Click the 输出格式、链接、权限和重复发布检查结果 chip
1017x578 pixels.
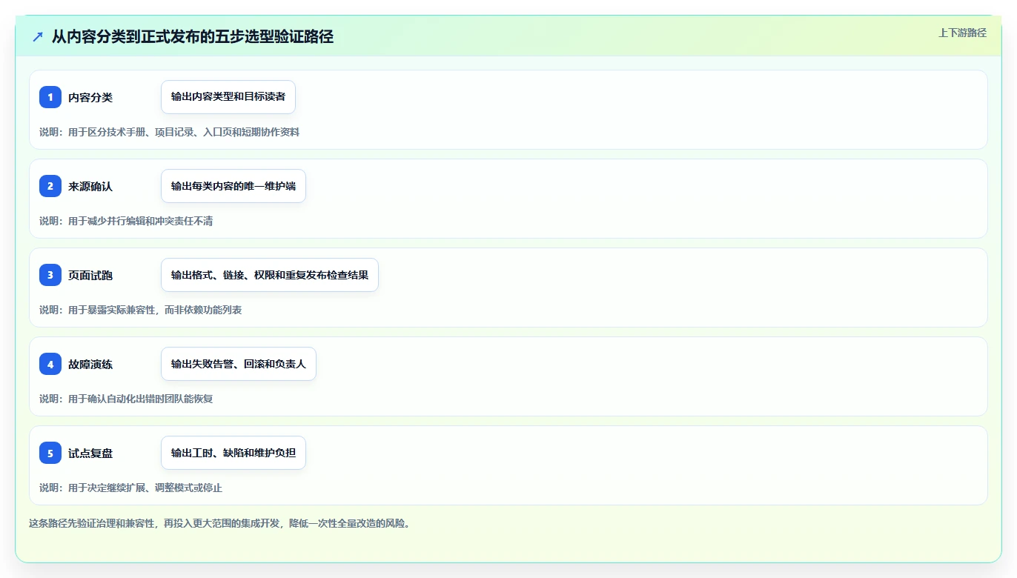point(270,275)
